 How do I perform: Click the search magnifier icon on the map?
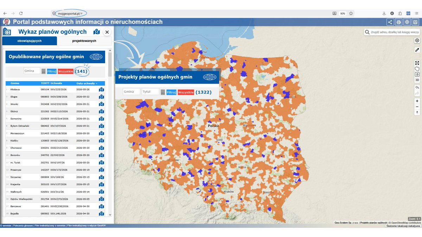(367, 32)
